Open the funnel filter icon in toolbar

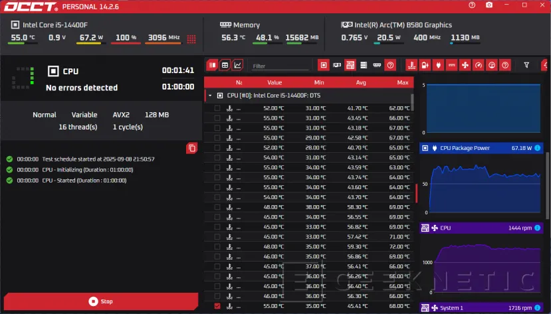coord(526,65)
